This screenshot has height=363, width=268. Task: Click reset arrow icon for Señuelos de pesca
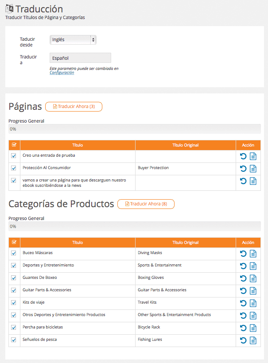pyautogui.click(x=243, y=340)
